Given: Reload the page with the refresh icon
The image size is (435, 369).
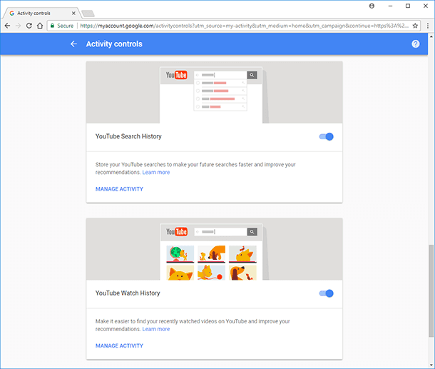Looking at the screenshot, I should [x=29, y=26].
